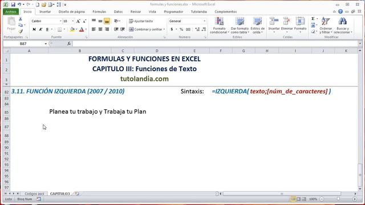Click Combinar y centrar button
365x205 pixels.
click(145, 29)
